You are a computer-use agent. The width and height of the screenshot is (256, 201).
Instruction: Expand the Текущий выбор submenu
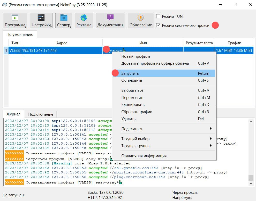[166, 139]
